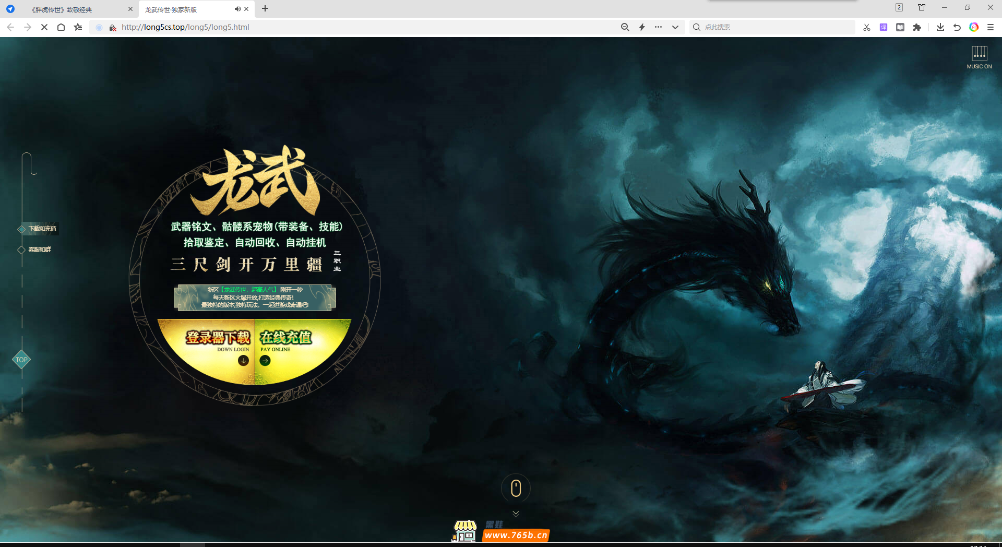This screenshot has height=547, width=1002.
Task: Click the 在线充值 PAY ONLINE button
Action: tap(286, 344)
